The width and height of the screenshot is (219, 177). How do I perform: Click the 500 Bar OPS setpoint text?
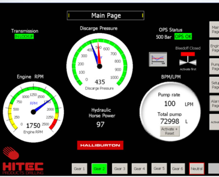(x=164, y=37)
